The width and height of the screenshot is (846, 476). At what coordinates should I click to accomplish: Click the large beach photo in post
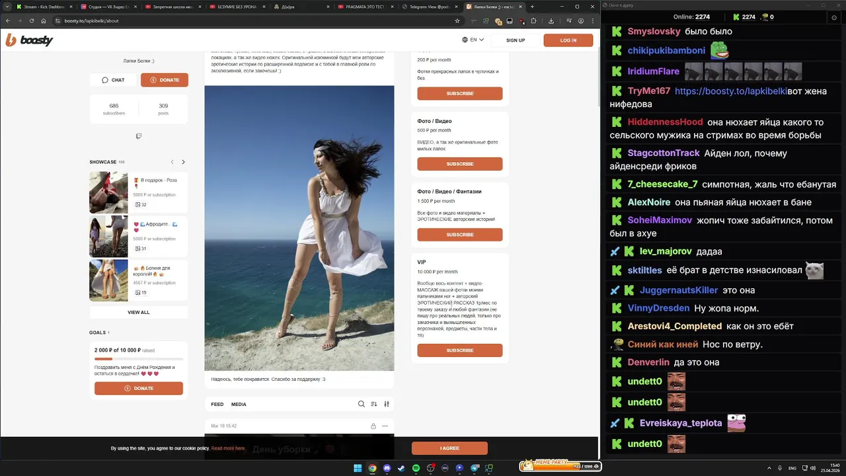point(299,228)
